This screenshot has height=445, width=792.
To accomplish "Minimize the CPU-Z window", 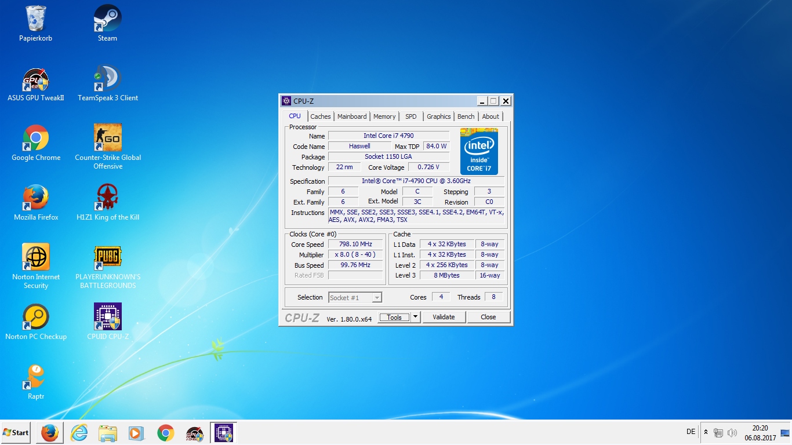I will click(482, 101).
